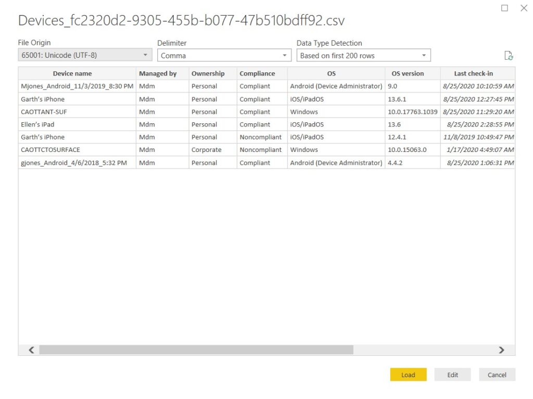The height and width of the screenshot is (399, 533).
Task: Select the Ownership column header
Action: [208, 73]
